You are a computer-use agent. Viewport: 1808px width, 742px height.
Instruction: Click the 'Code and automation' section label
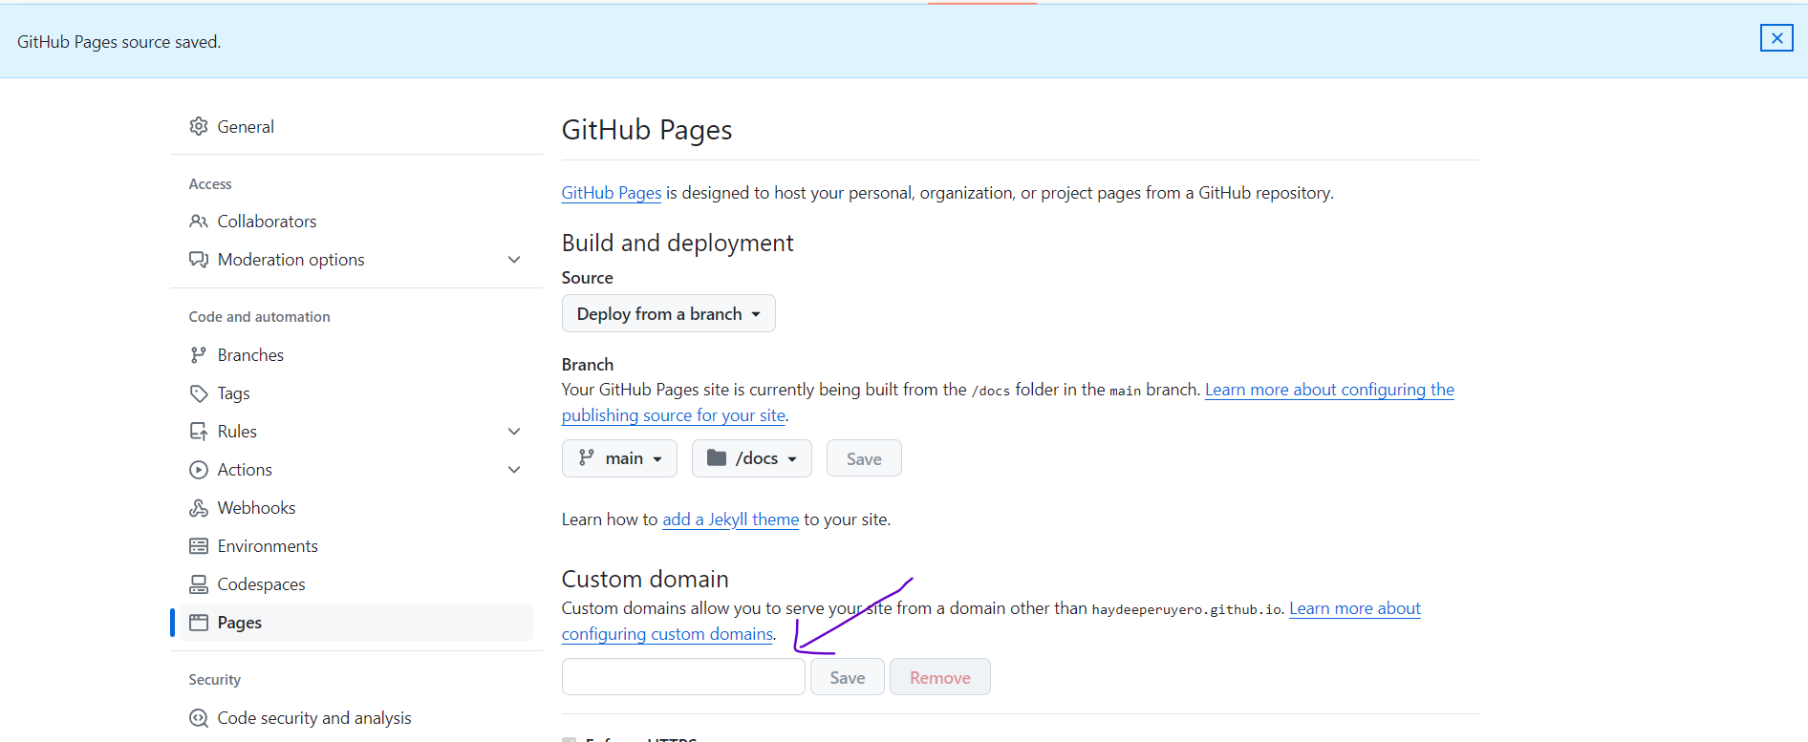259,317
